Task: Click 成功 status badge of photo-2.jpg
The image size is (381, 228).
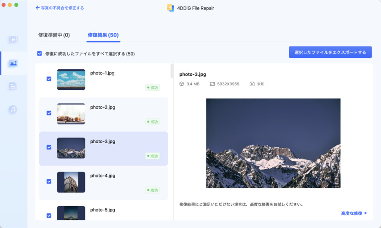Action: pos(153,122)
